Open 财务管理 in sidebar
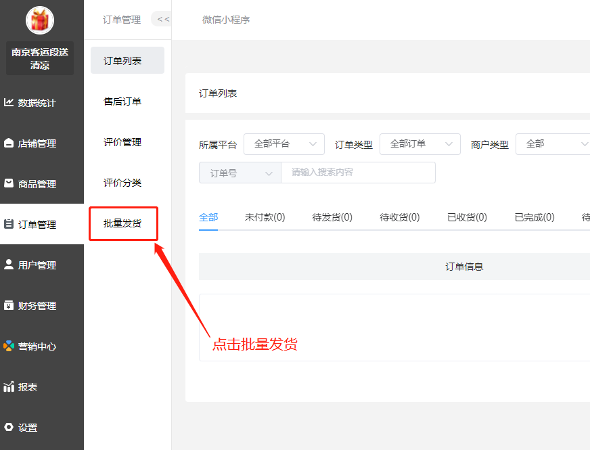 pos(42,305)
